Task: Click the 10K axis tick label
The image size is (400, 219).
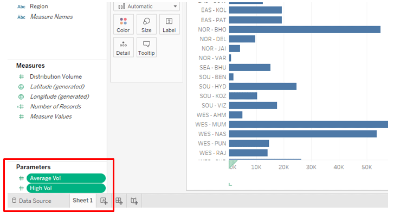Action: pos(256,167)
